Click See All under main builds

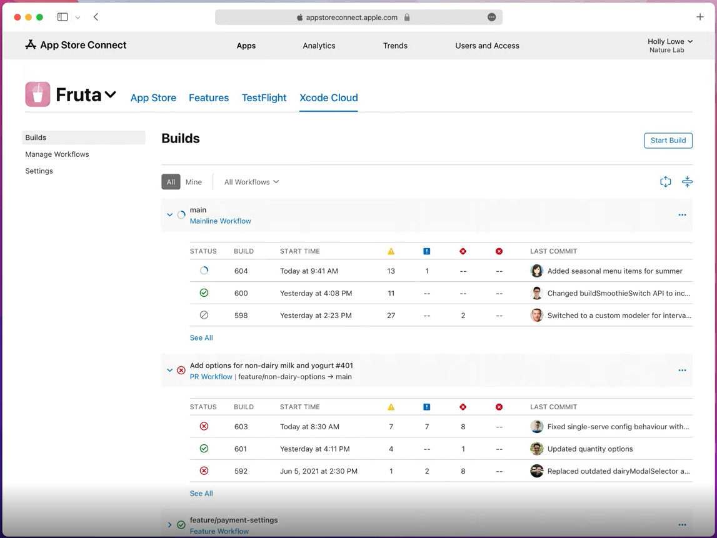(201, 338)
